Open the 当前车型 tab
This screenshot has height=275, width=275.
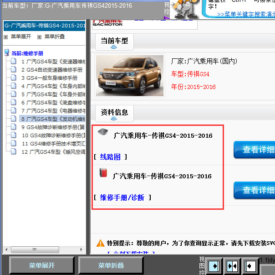tap(114, 42)
